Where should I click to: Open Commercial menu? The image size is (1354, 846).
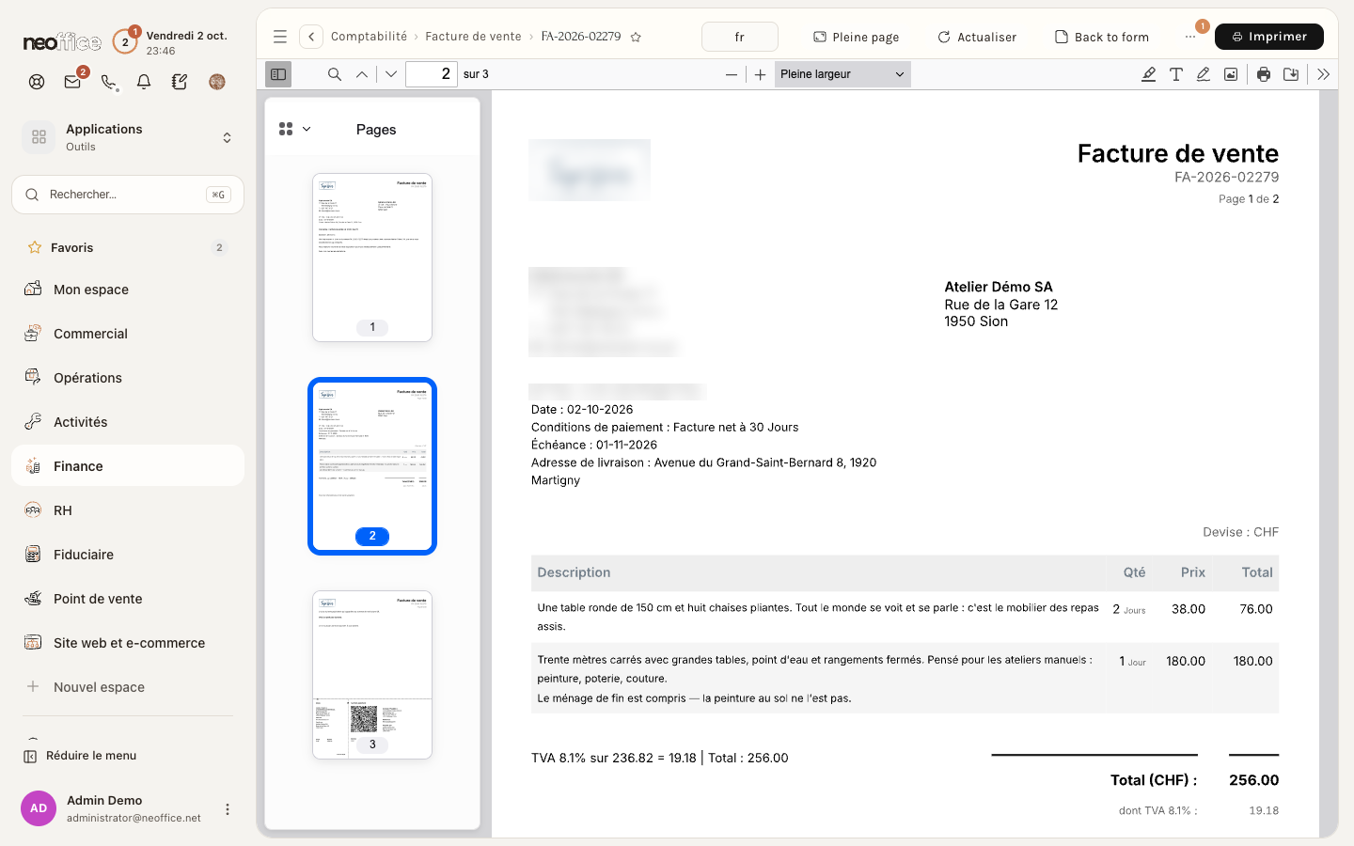point(128,334)
